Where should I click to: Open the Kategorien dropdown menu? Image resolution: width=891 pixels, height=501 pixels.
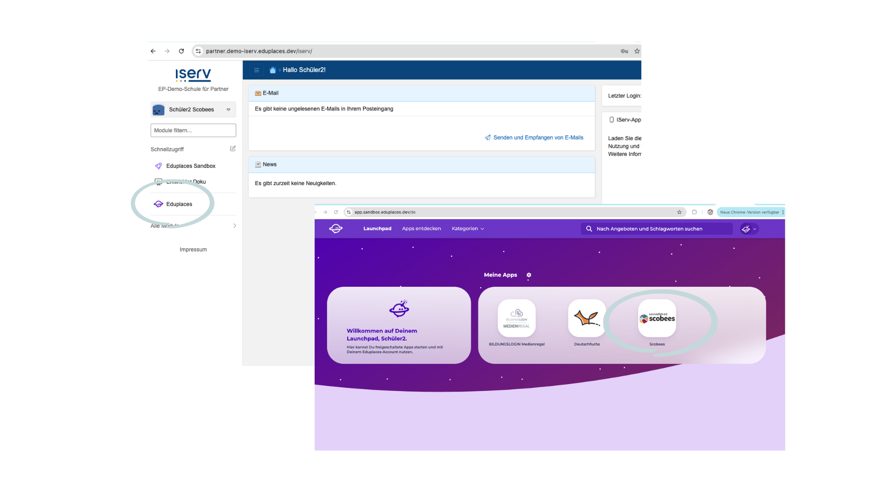(467, 229)
